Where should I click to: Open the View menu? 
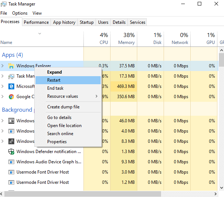coord(37,13)
